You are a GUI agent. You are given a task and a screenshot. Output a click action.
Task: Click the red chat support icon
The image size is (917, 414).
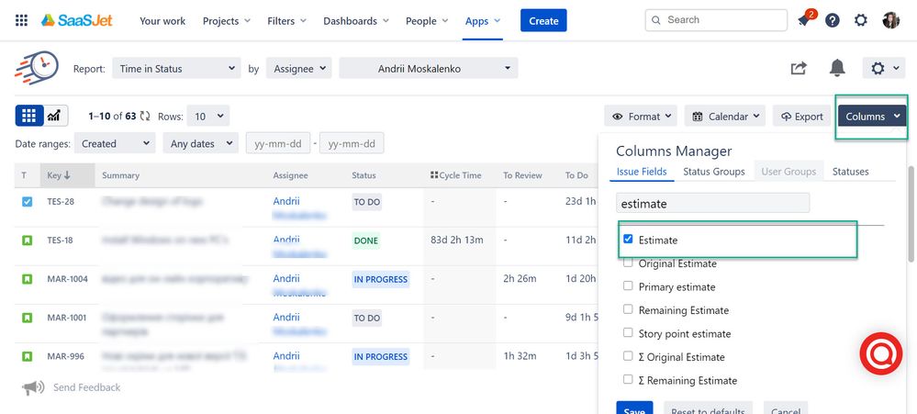click(x=880, y=353)
